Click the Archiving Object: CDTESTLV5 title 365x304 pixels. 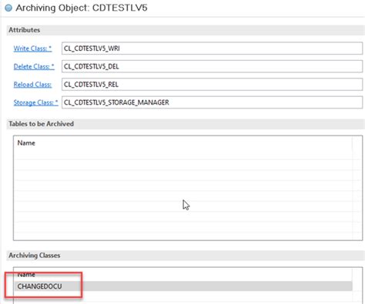pyautogui.click(x=82, y=8)
